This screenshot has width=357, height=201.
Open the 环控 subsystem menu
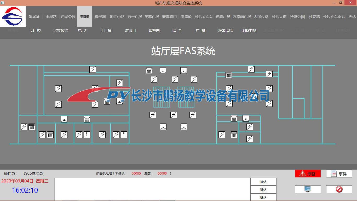[36, 30]
